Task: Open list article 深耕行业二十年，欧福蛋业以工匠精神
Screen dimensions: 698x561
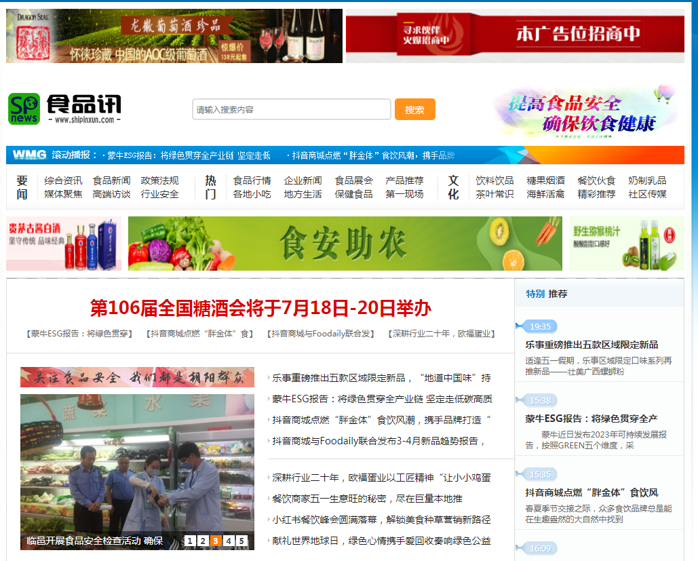Action: tap(381, 478)
